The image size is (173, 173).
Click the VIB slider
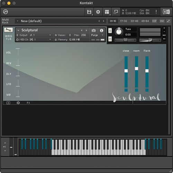[x=18, y=93]
